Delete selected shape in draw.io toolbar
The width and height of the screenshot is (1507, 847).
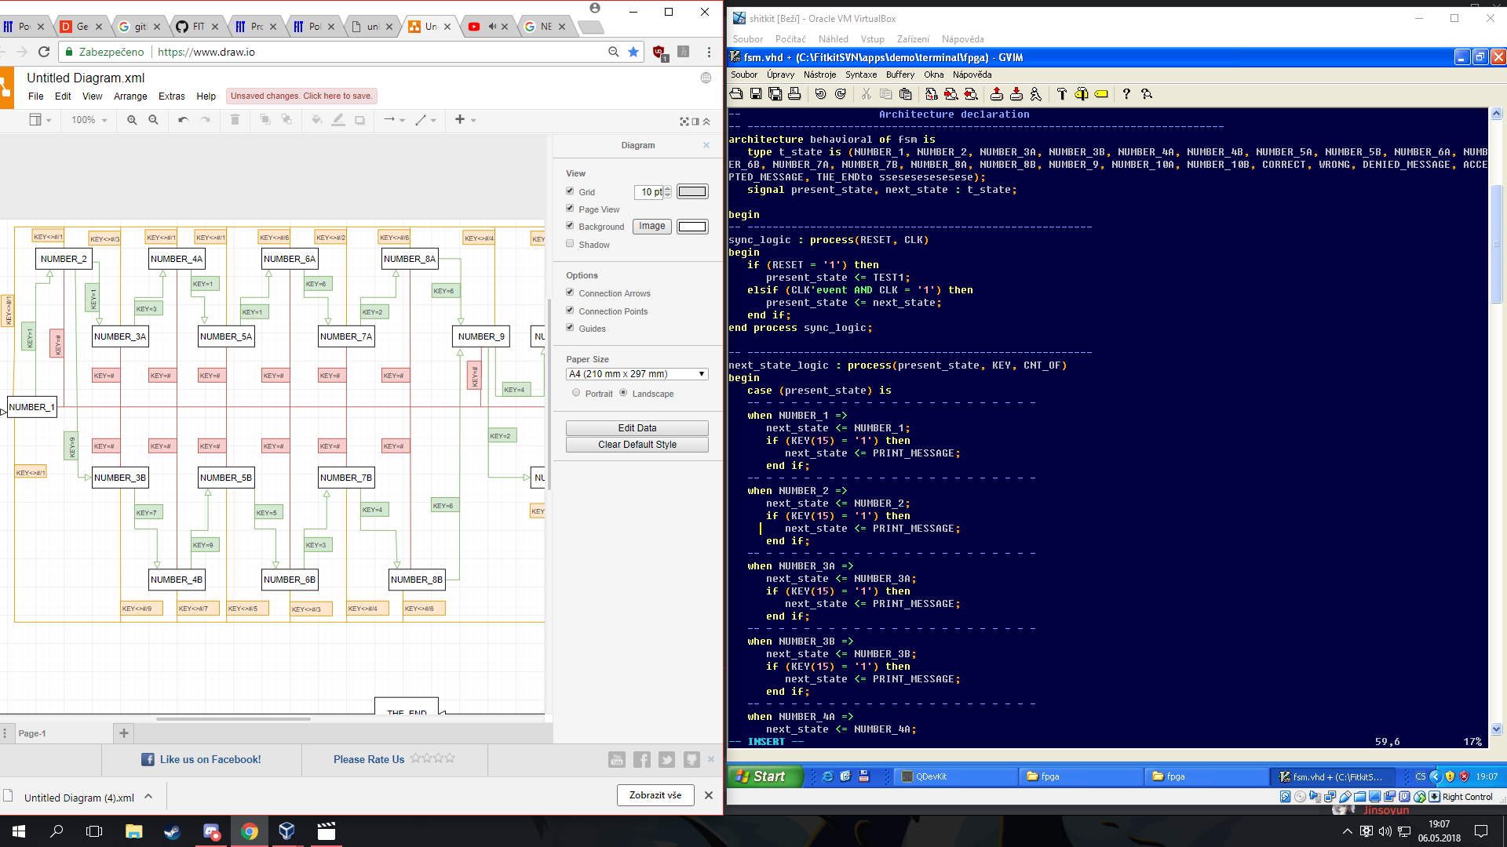pyautogui.click(x=235, y=120)
